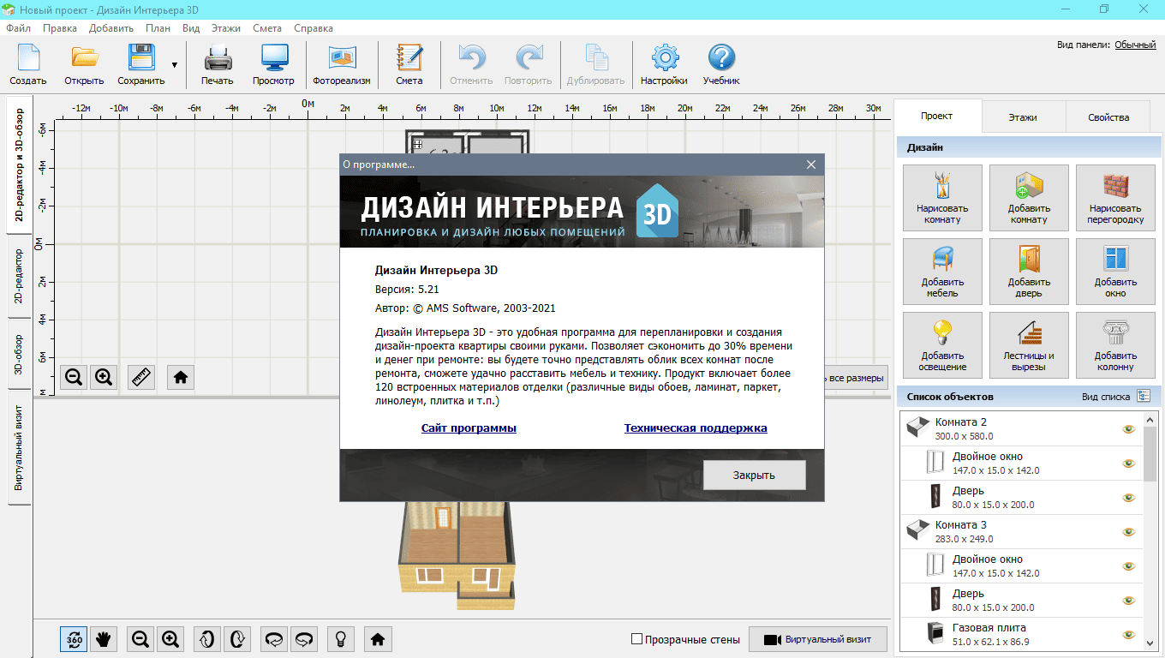Screen dimensions: 1165x658
Task: Open Виртуальный визит vertical tab
Action: coord(19,446)
